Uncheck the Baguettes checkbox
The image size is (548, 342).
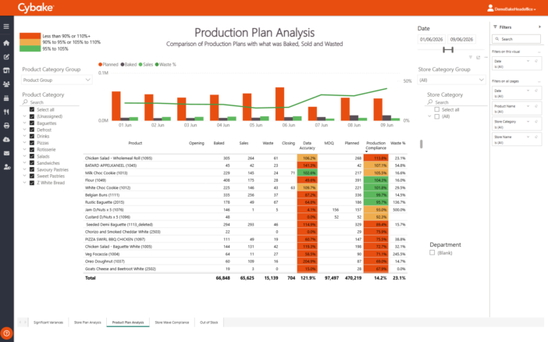click(x=32, y=123)
